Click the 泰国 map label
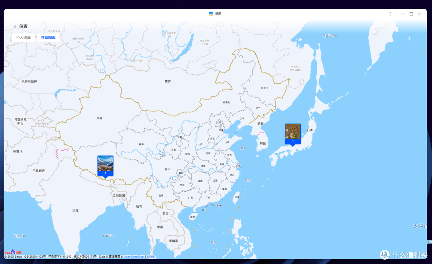Viewport: 432px width, 264px height. click(x=160, y=227)
